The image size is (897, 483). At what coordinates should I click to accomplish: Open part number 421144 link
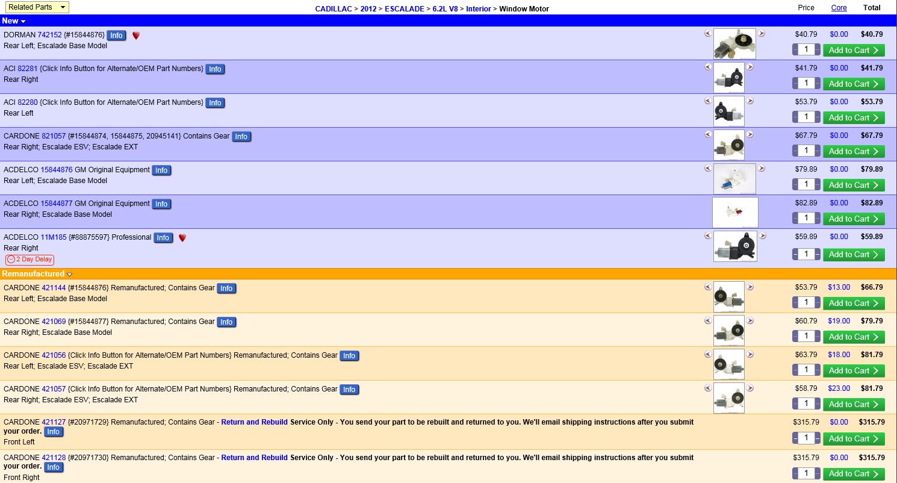(54, 288)
